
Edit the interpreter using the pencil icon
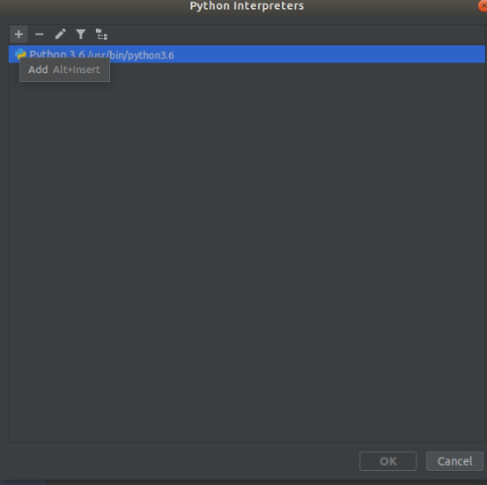pos(60,34)
